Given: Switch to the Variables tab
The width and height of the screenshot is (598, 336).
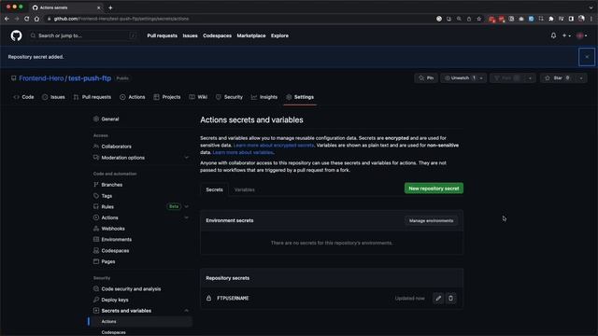Looking at the screenshot, I should coord(245,189).
